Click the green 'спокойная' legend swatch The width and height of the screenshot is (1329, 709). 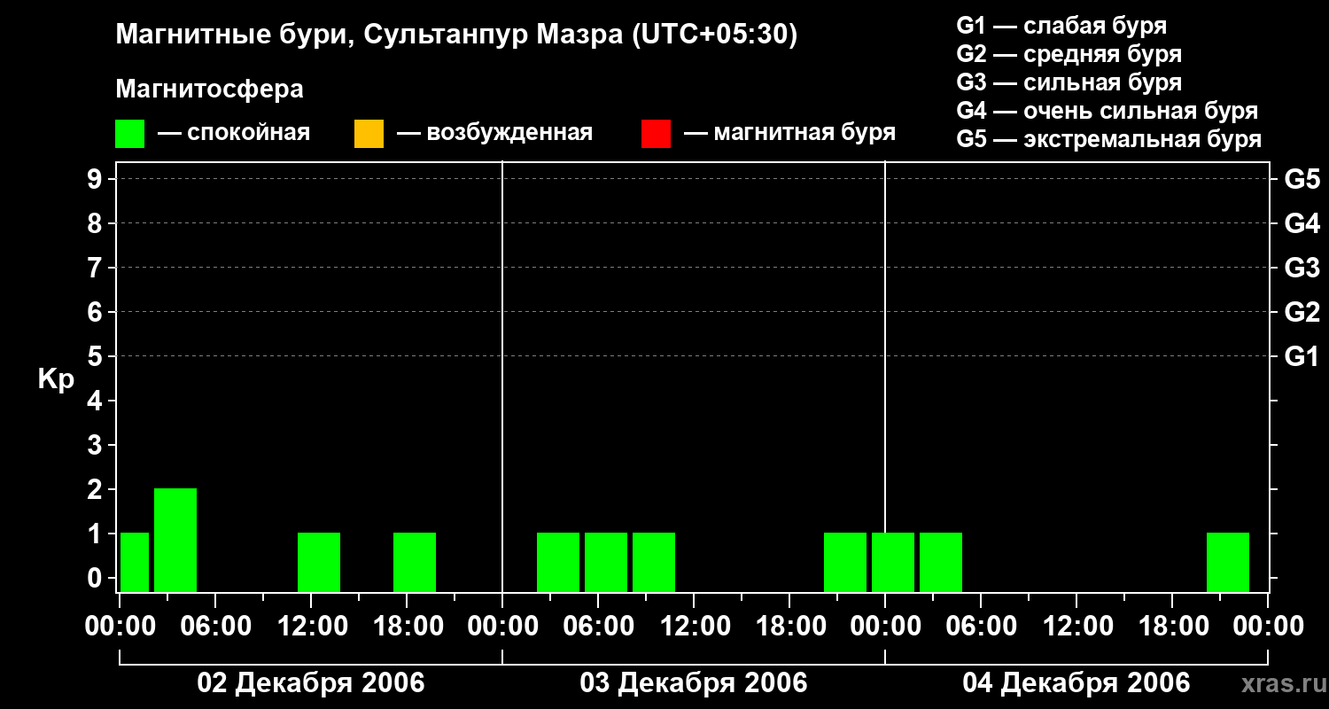point(129,134)
